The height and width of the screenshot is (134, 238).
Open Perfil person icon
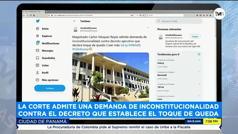[38, 73]
